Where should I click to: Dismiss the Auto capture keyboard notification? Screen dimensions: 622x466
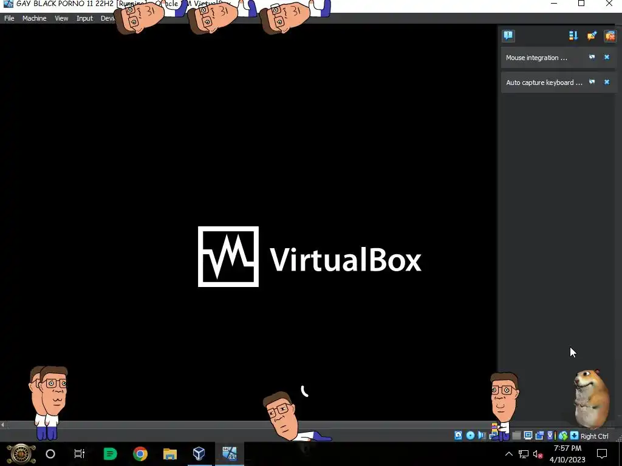pos(607,82)
